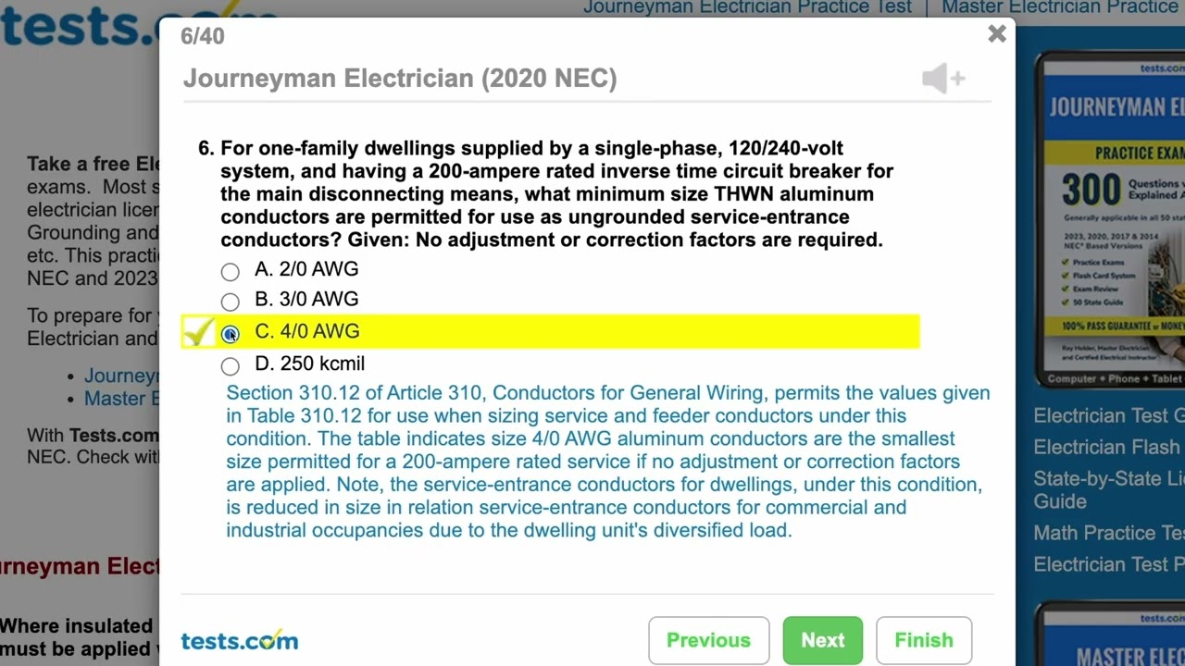This screenshot has width=1185, height=666.
Task: Open the Electrician Flash sidebar link
Action: tap(1108, 447)
